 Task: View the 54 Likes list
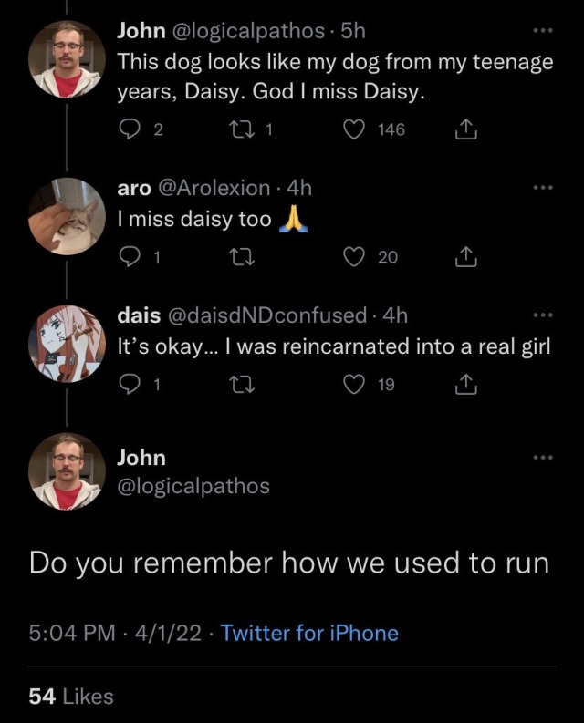pos(71,697)
